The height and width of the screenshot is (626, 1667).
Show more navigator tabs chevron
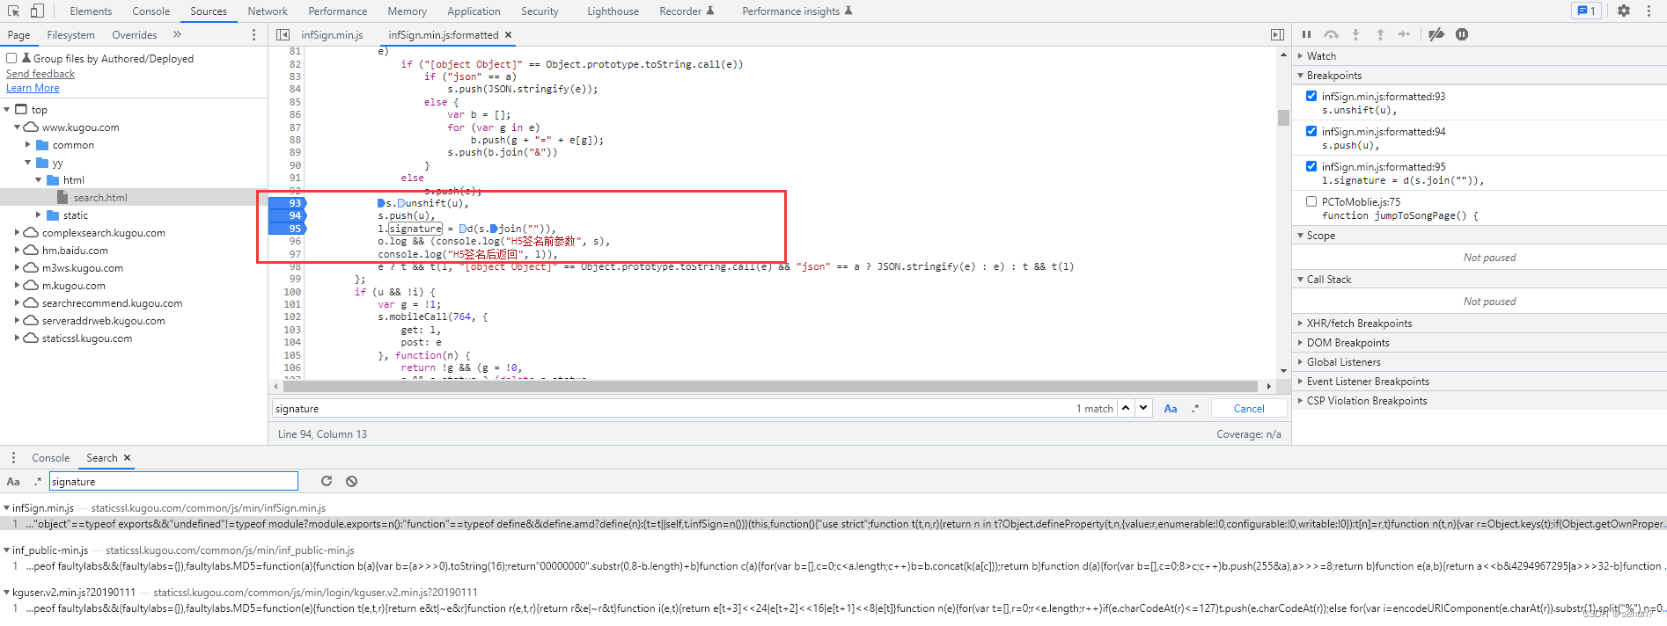(177, 34)
